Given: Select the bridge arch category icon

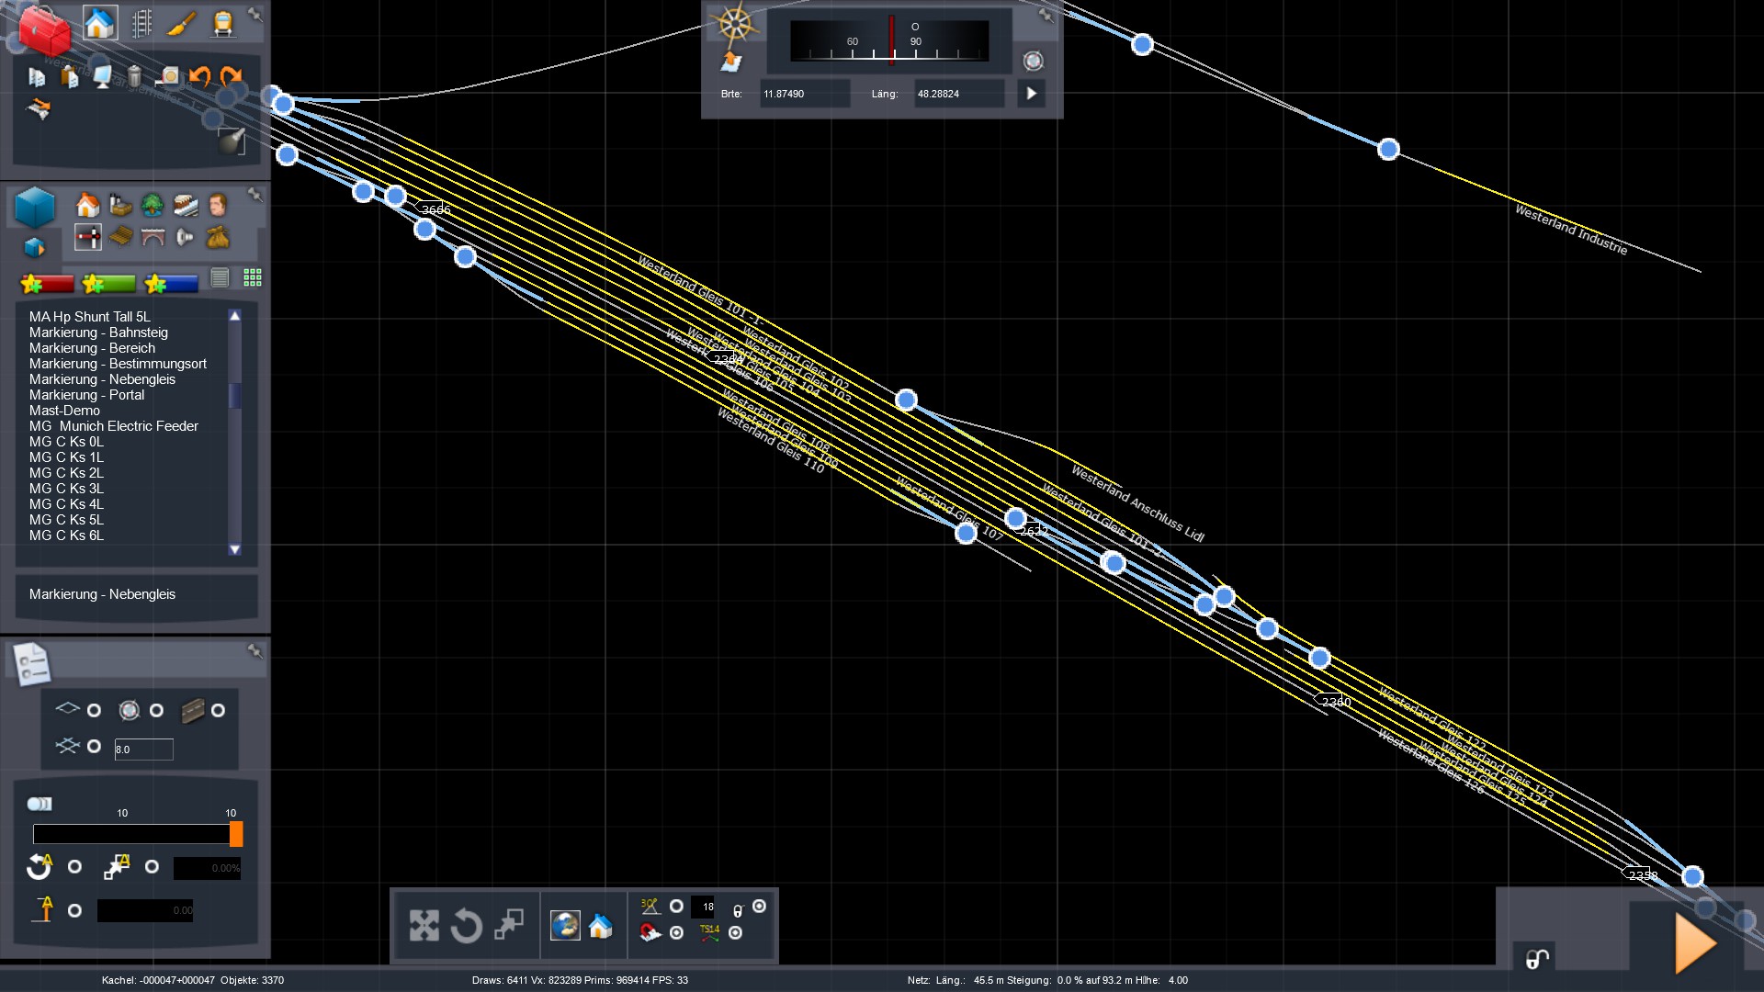Looking at the screenshot, I should (x=153, y=238).
